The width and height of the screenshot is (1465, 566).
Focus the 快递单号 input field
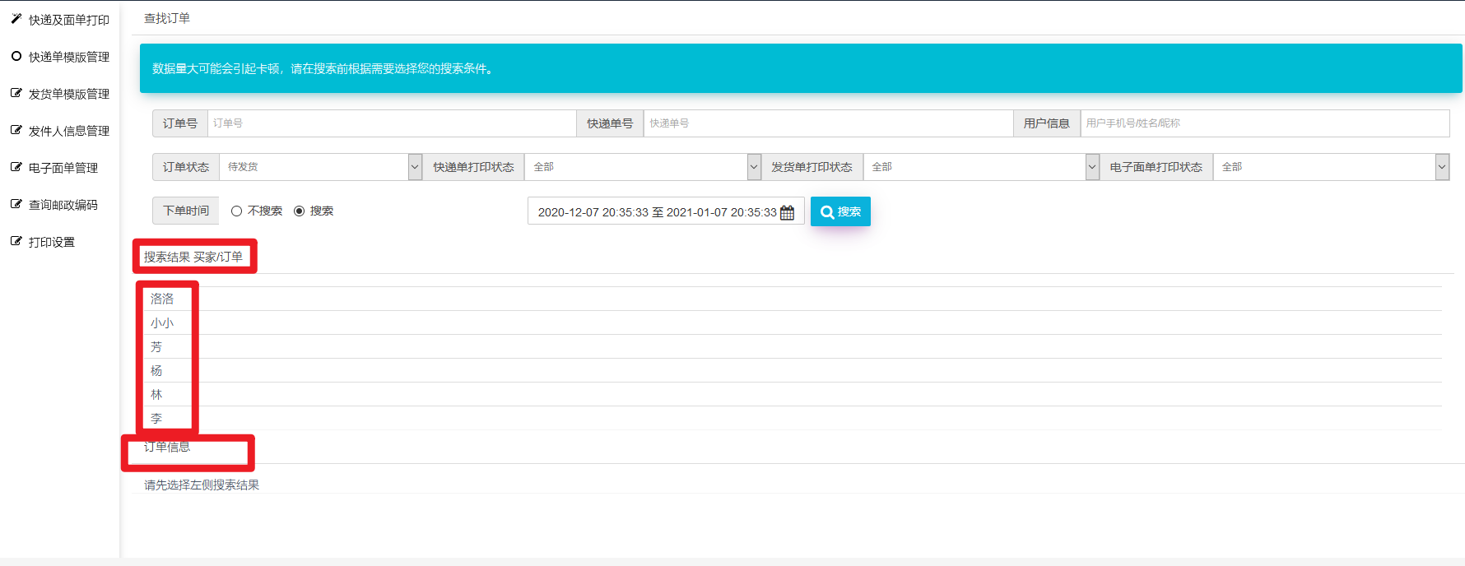tap(828, 123)
